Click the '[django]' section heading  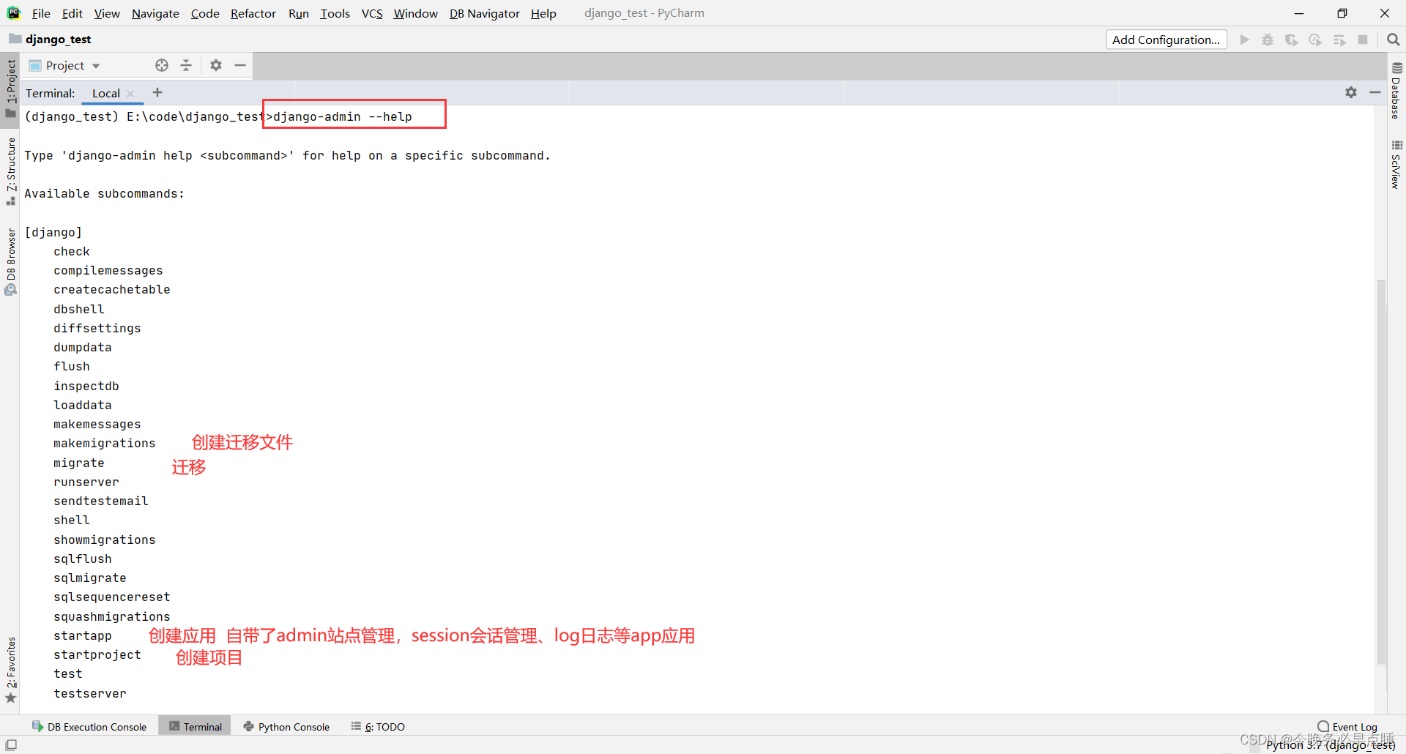click(x=53, y=232)
